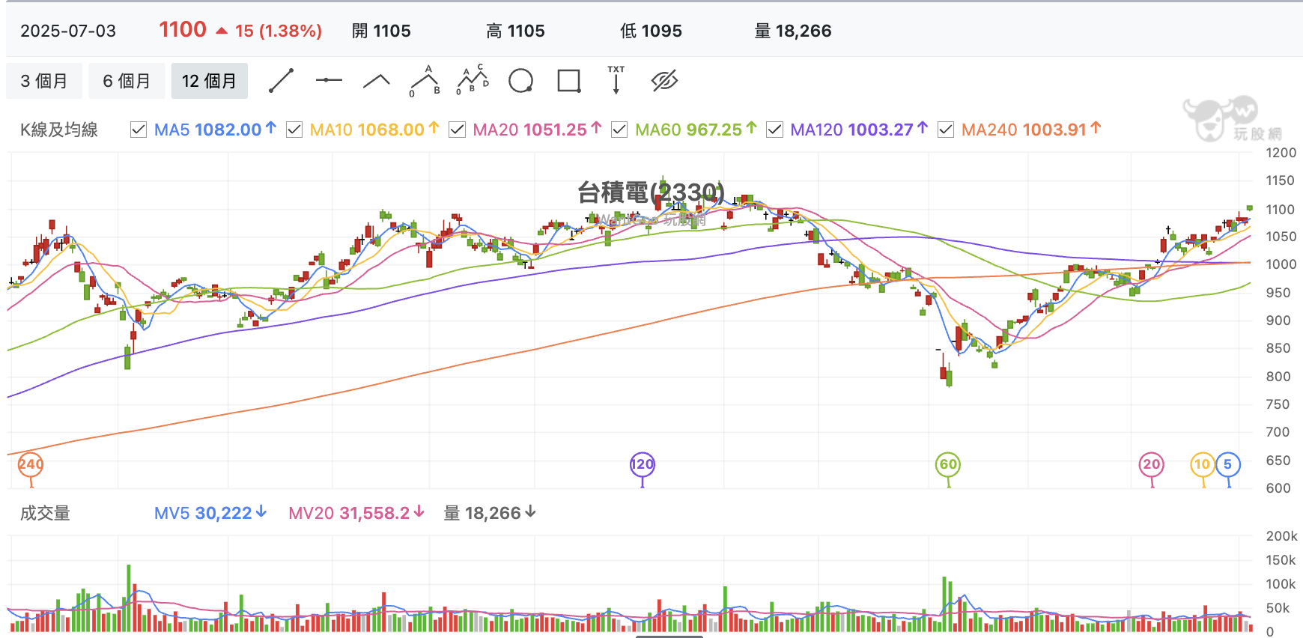This screenshot has width=1303, height=638.
Task: Click the purple 120 MA timeline marker
Action: (643, 464)
